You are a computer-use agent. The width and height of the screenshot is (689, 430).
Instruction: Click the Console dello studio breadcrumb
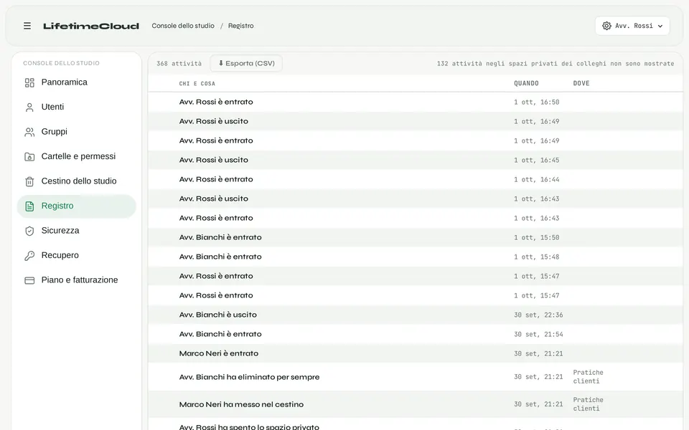[183, 26]
